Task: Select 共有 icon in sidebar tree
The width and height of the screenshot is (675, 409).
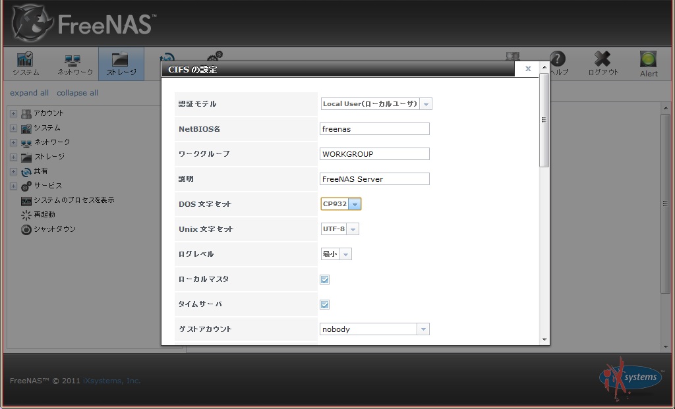Action: (x=26, y=172)
